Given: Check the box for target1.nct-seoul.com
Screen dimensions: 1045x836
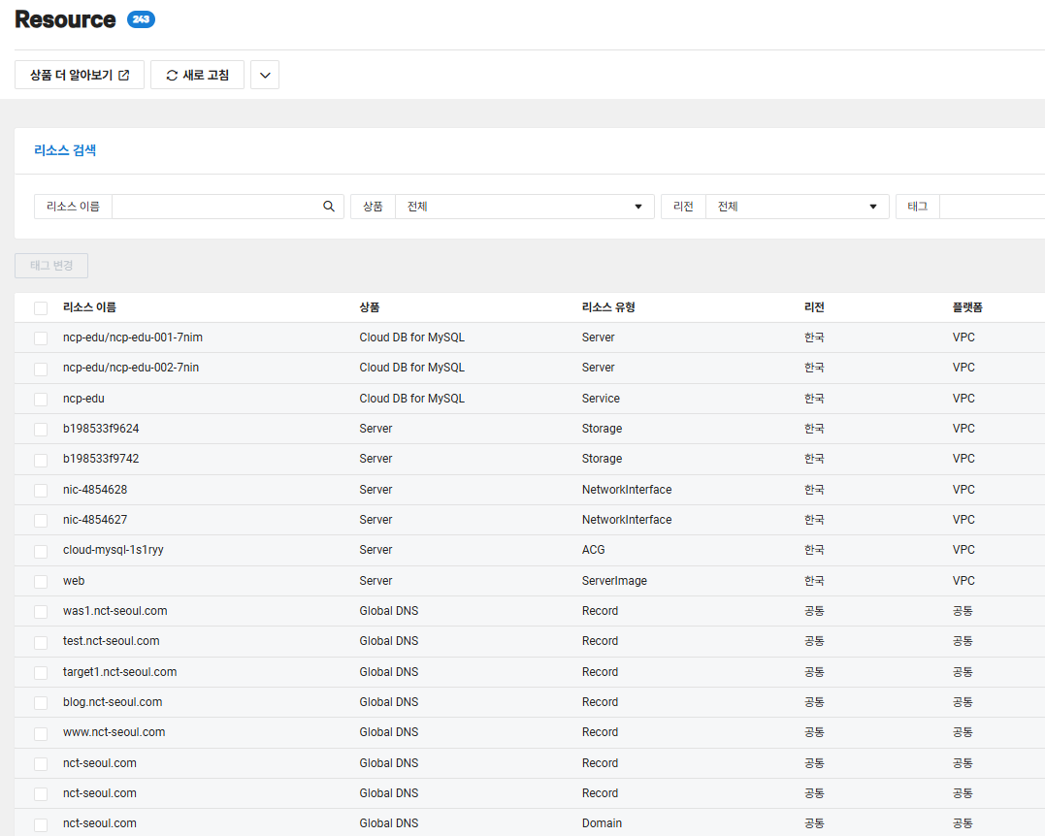Looking at the screenshot, I should coord(41,673).
